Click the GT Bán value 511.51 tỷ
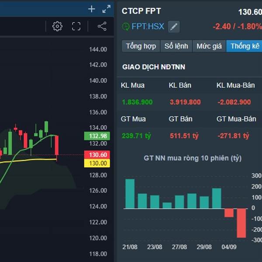This screenshot has width=262, height=262. (x=184, y=136)
